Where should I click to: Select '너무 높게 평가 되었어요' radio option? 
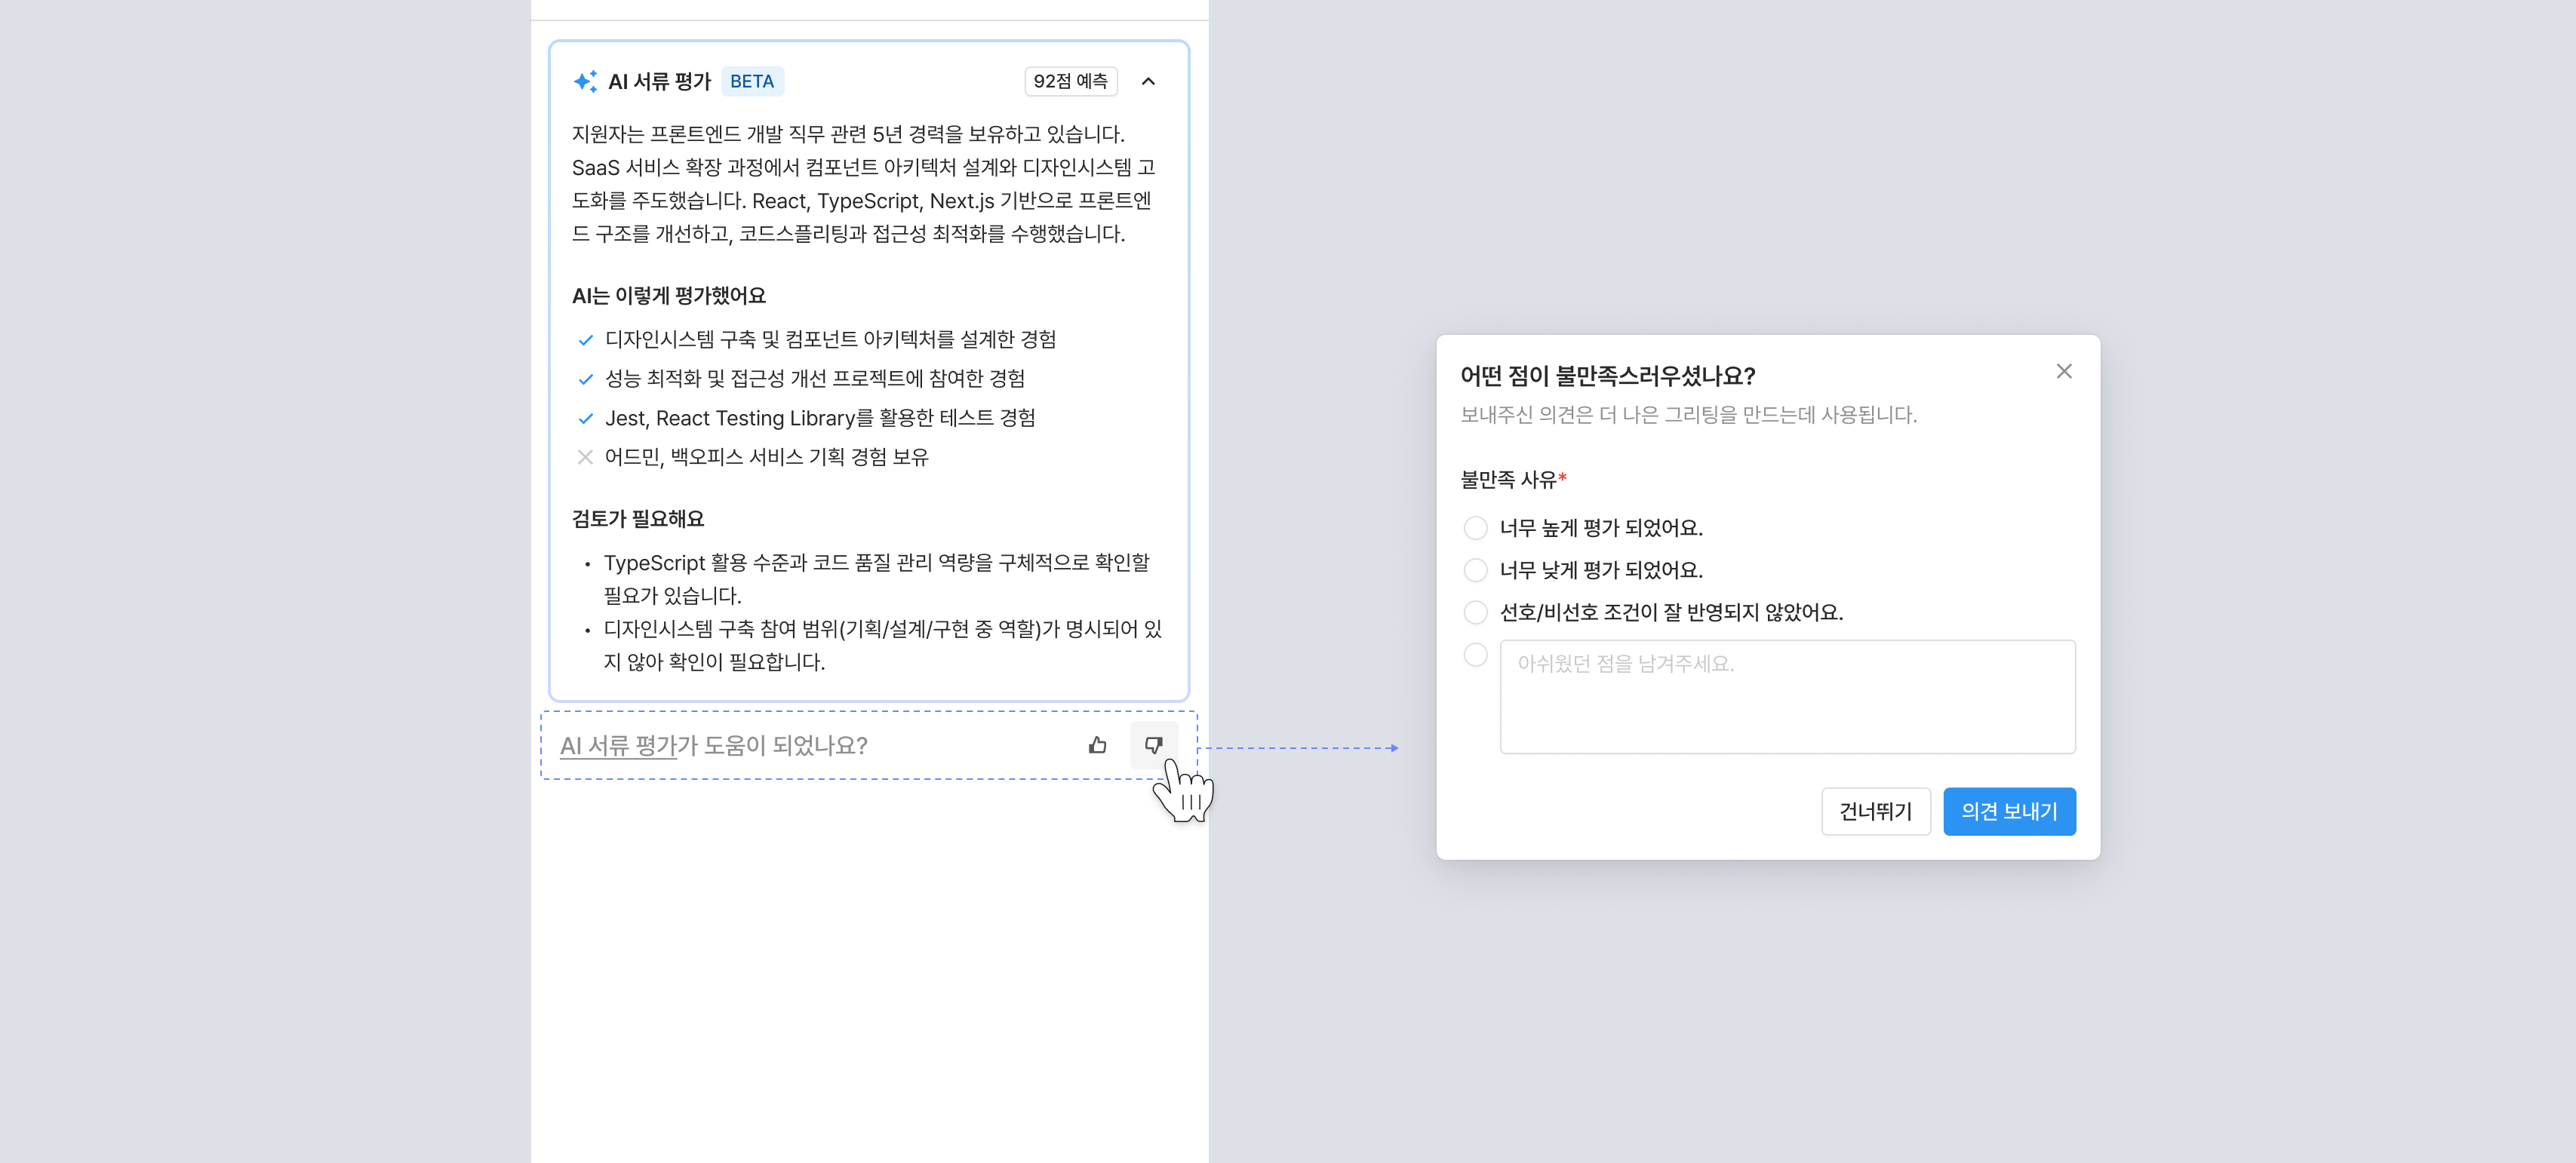pos(1475,527)
